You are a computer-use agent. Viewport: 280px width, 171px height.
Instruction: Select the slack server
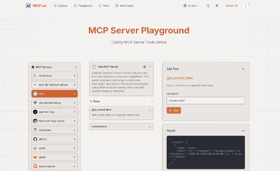tap(55, 148)
